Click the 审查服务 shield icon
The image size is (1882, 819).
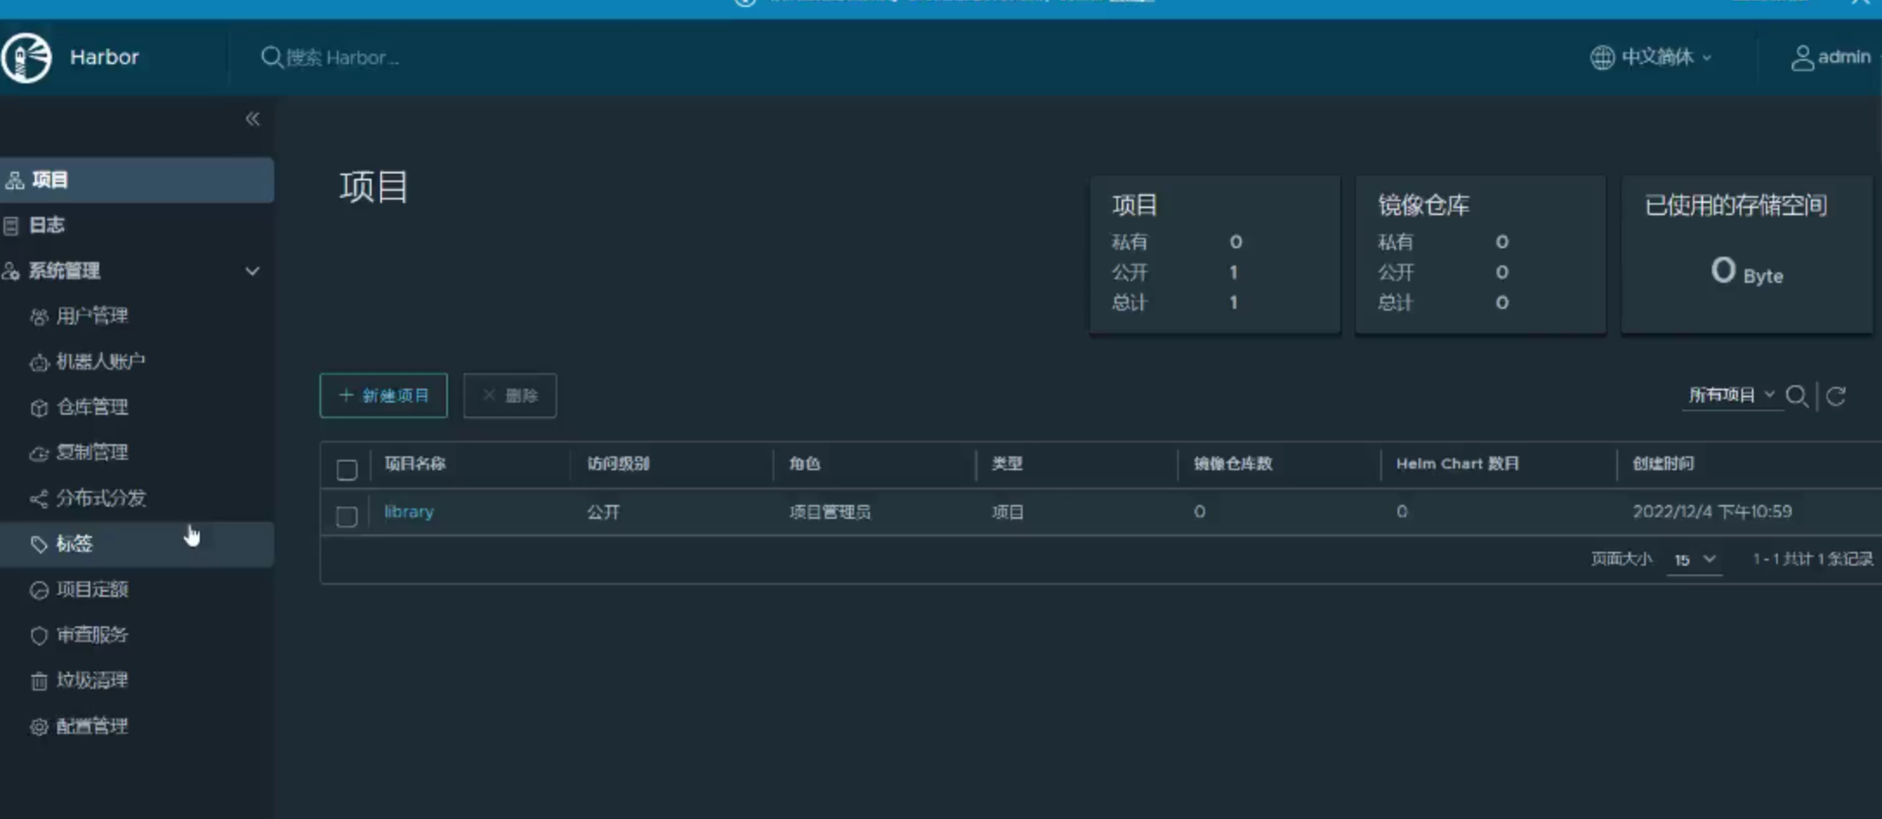(39, 635)
